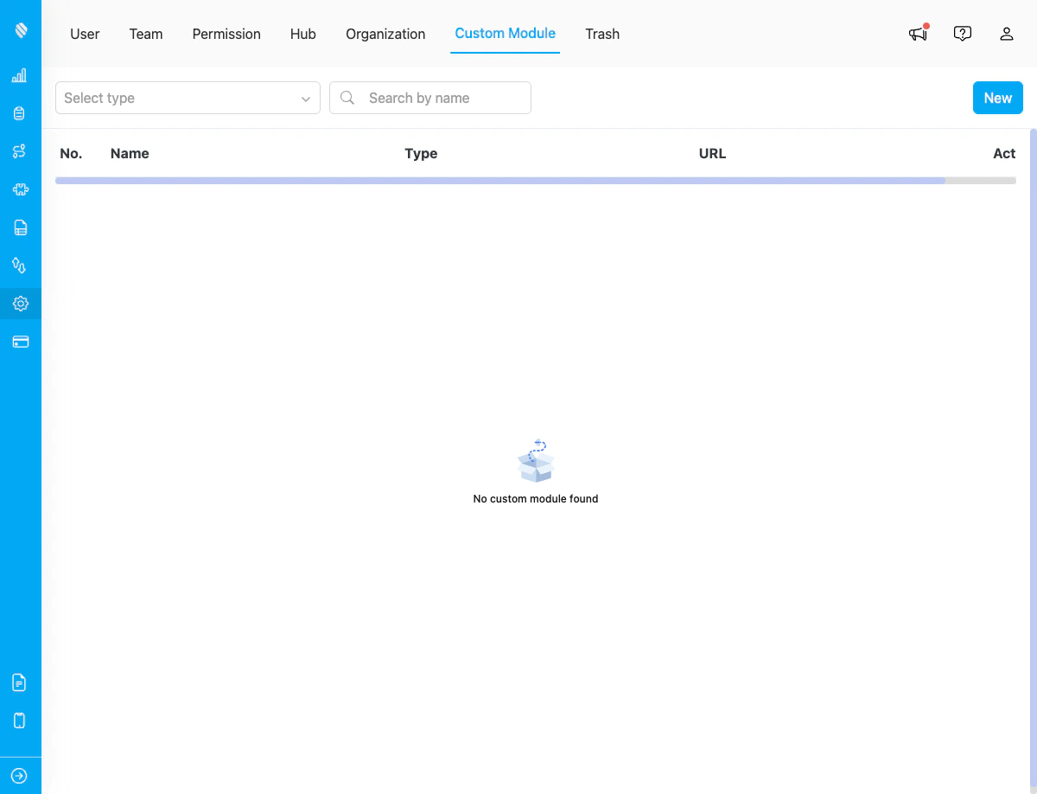Switch to the Organization tab
The image size is (1037, 794).
pos(385,34)
